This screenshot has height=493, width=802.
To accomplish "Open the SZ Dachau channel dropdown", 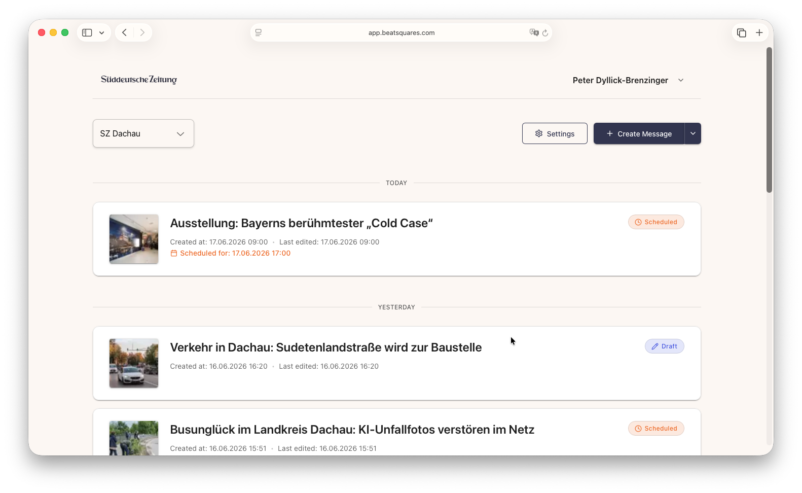I will [143, 133].
